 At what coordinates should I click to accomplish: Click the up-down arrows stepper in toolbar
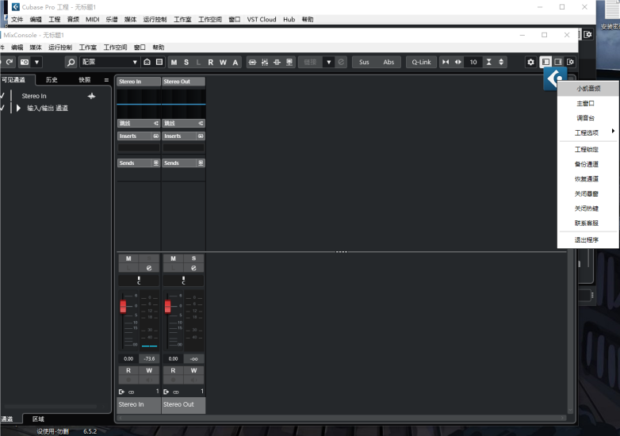(x=501, y=62)
